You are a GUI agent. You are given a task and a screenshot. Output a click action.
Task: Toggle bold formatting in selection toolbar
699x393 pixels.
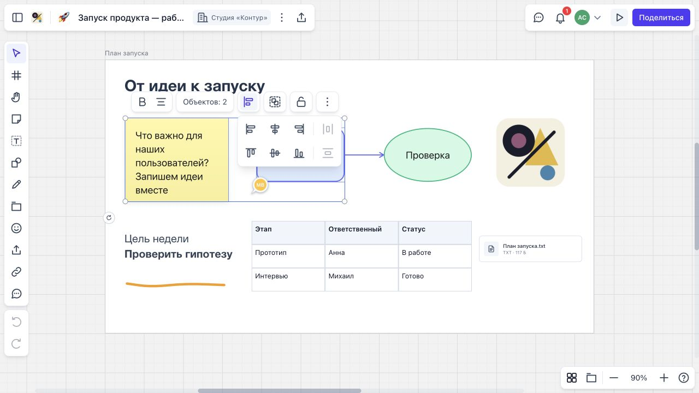coord(143,102)
